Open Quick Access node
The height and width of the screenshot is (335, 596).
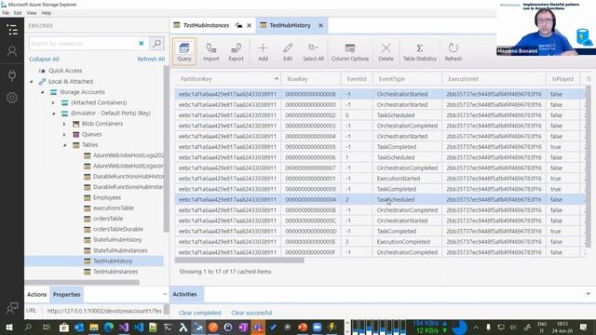[x=65, y=71]
